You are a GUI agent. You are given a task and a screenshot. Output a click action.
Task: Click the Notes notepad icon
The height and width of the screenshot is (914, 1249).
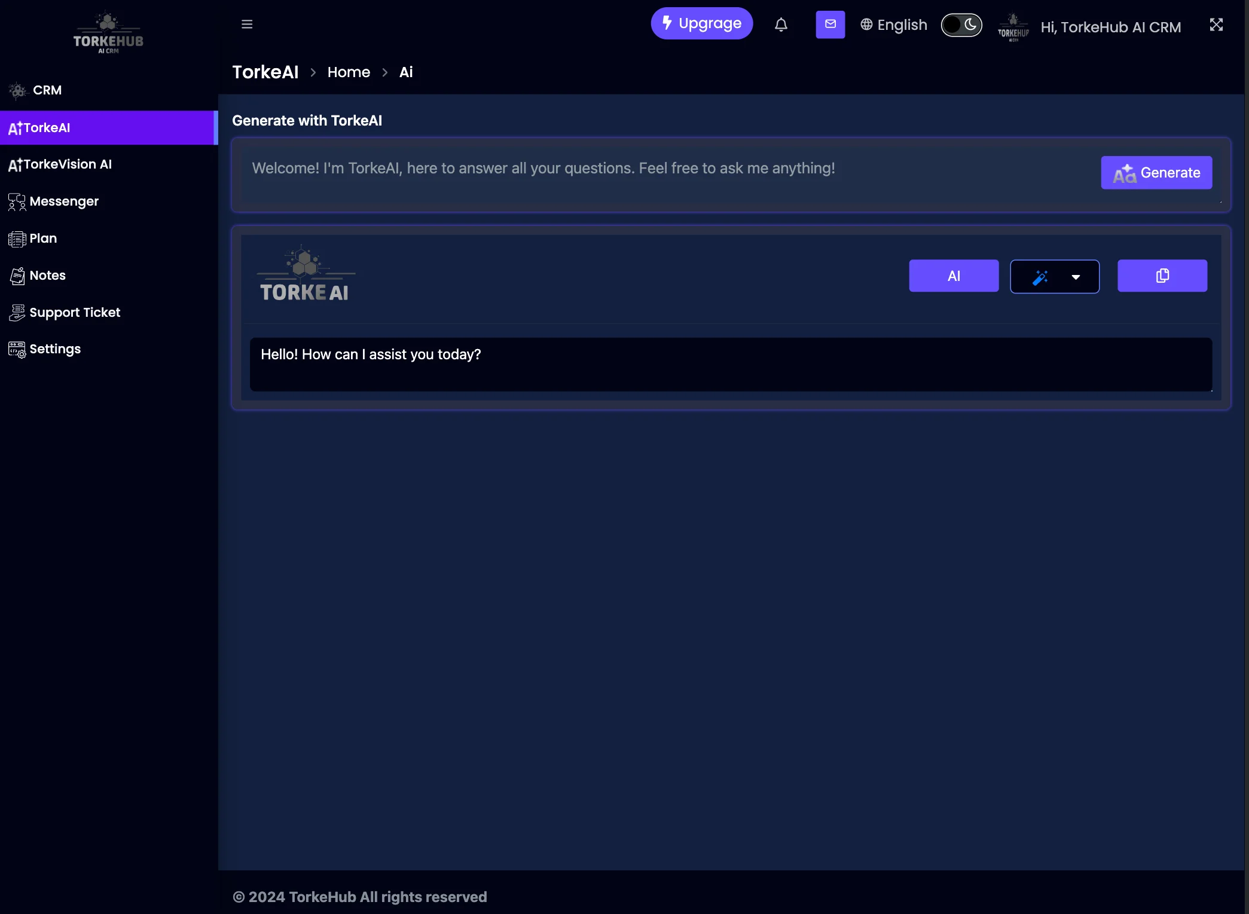17,276
